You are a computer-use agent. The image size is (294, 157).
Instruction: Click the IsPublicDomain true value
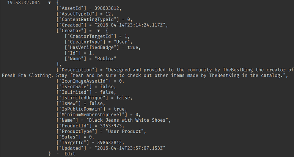[122, 109]
